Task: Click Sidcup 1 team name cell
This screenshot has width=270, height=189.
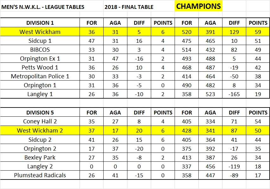Action: point(40,41)
